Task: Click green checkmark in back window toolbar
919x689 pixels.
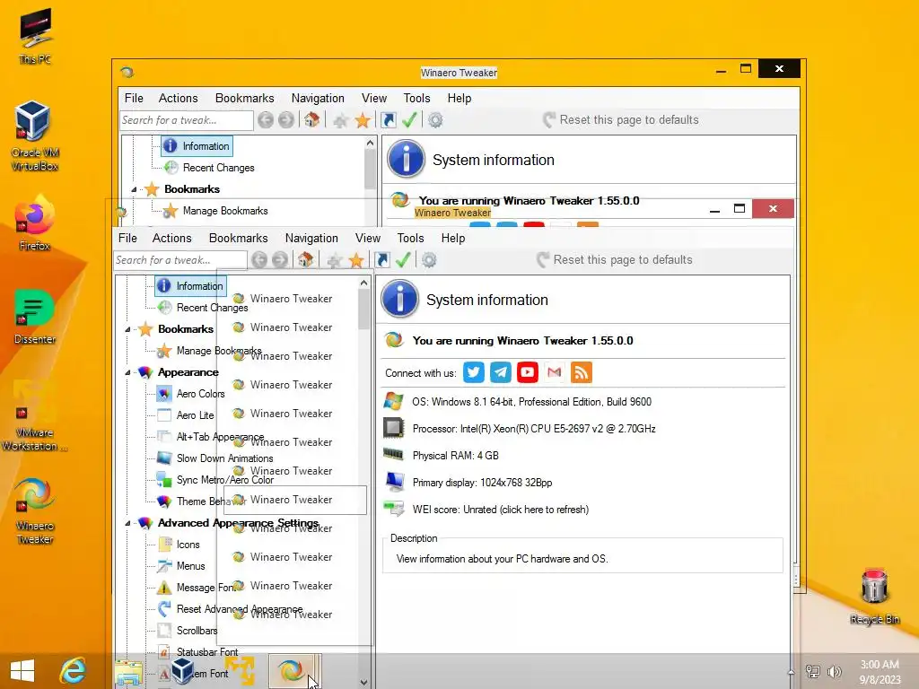Action: (409, 119)
